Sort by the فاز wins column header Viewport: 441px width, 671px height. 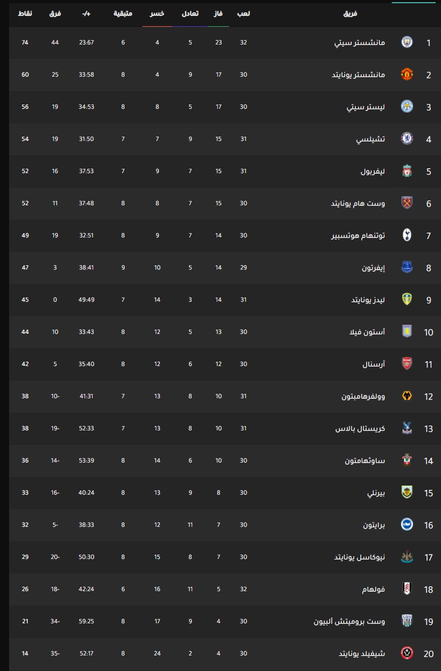click(x=219, y=13)
